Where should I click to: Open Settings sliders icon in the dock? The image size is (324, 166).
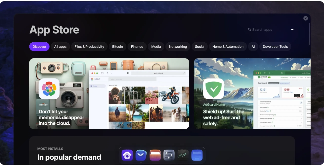169,155
